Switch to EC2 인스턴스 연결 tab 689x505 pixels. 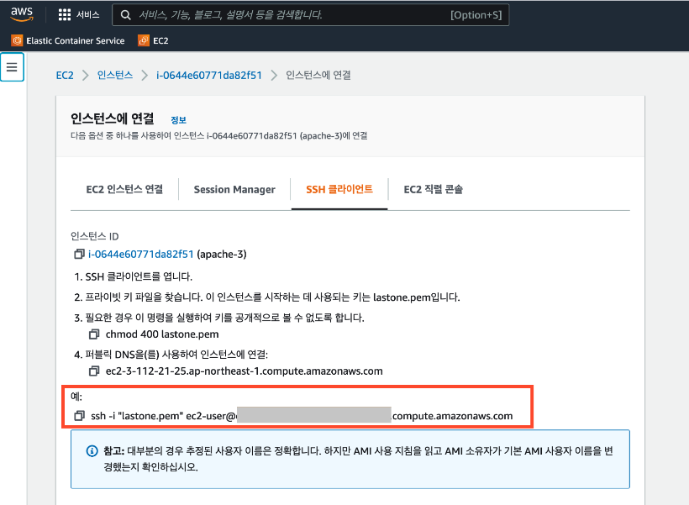point(124,189)
